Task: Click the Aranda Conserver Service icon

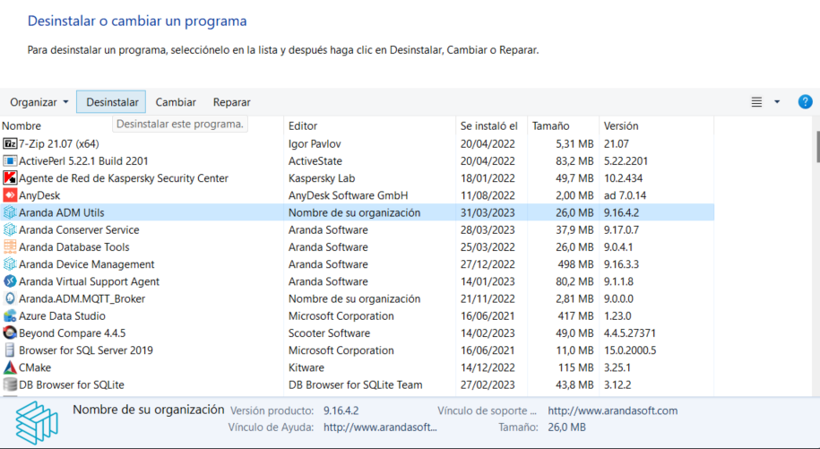Action: coord(10,230)
